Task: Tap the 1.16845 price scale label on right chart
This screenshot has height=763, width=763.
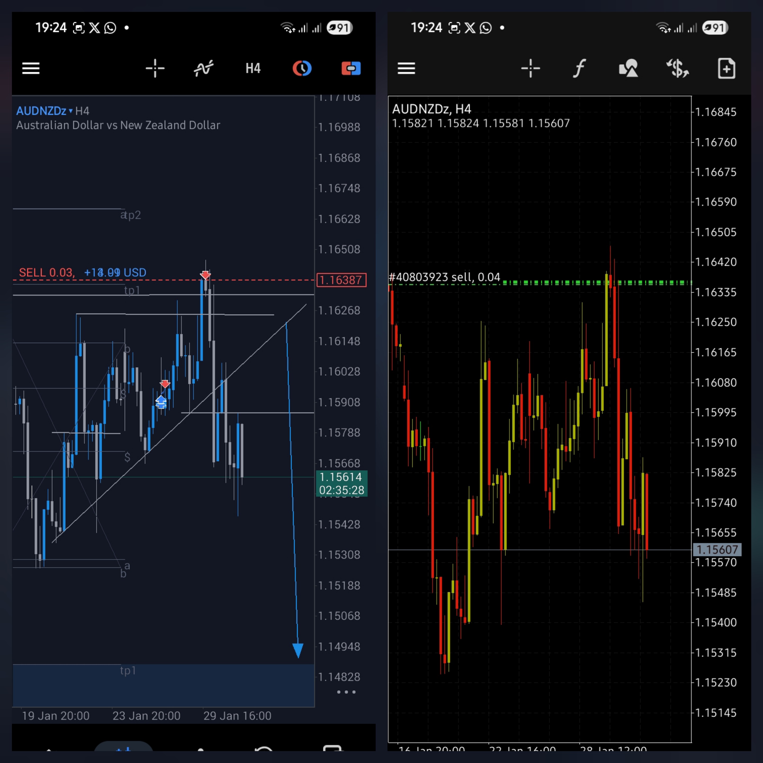Action: (716, 112)
